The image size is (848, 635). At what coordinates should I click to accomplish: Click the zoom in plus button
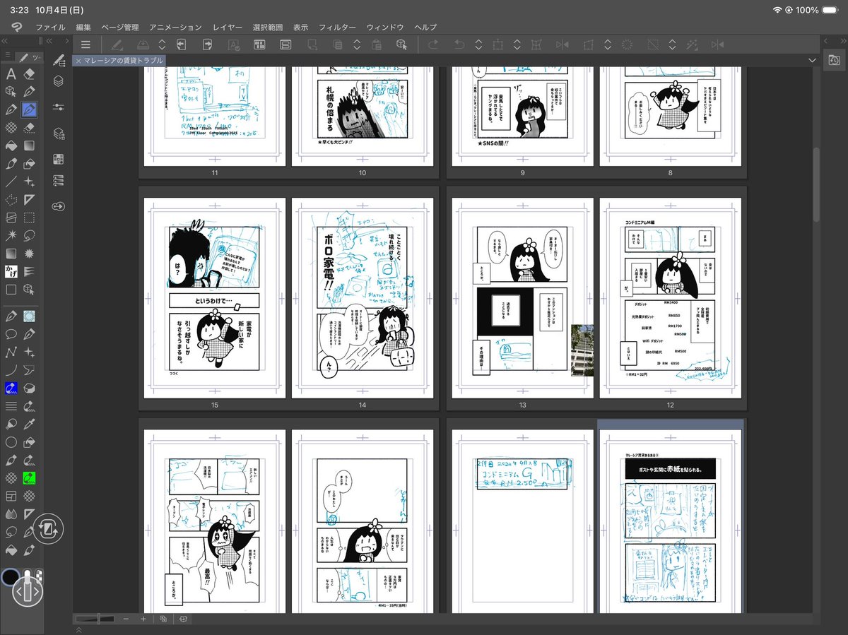[x=143, y=619]
